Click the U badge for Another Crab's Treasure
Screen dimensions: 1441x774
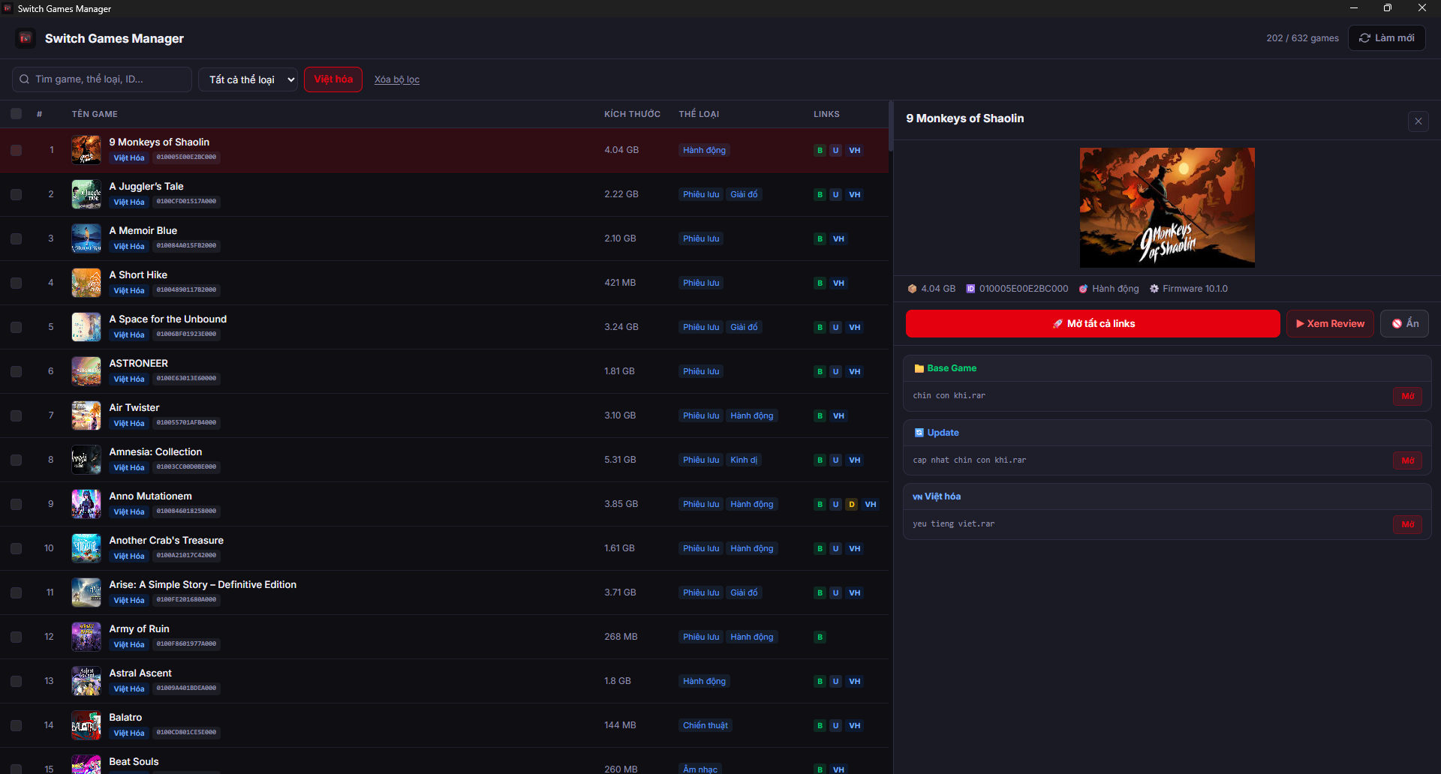pyautogui.click(x=835, y=549)
